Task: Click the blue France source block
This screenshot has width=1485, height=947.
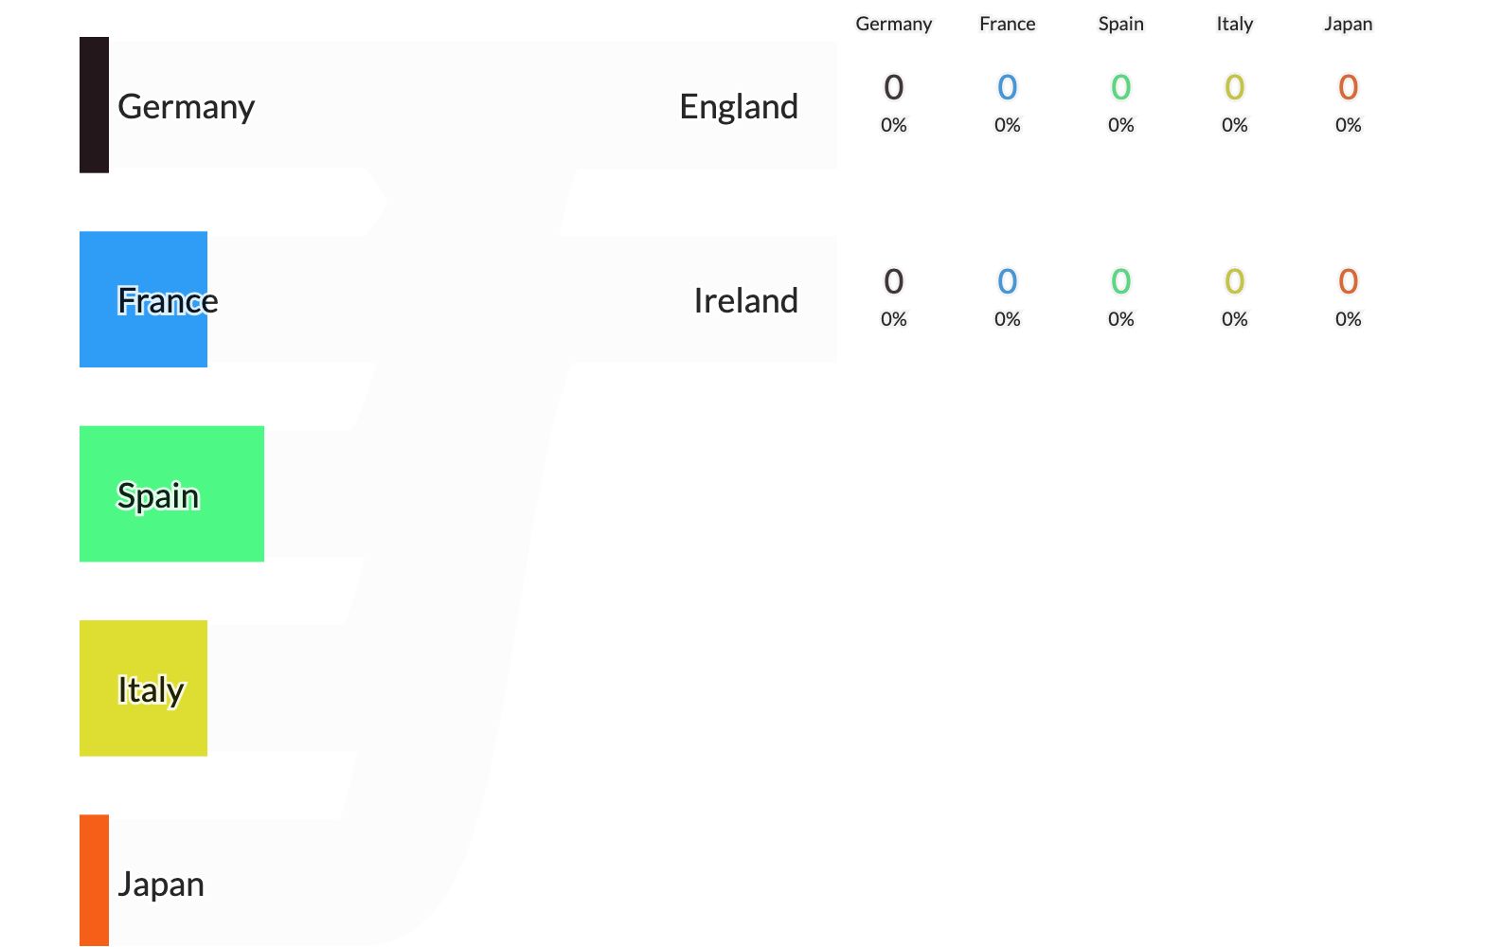Action: 143,299
